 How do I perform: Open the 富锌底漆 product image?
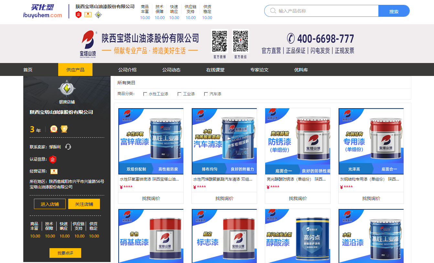151,141
